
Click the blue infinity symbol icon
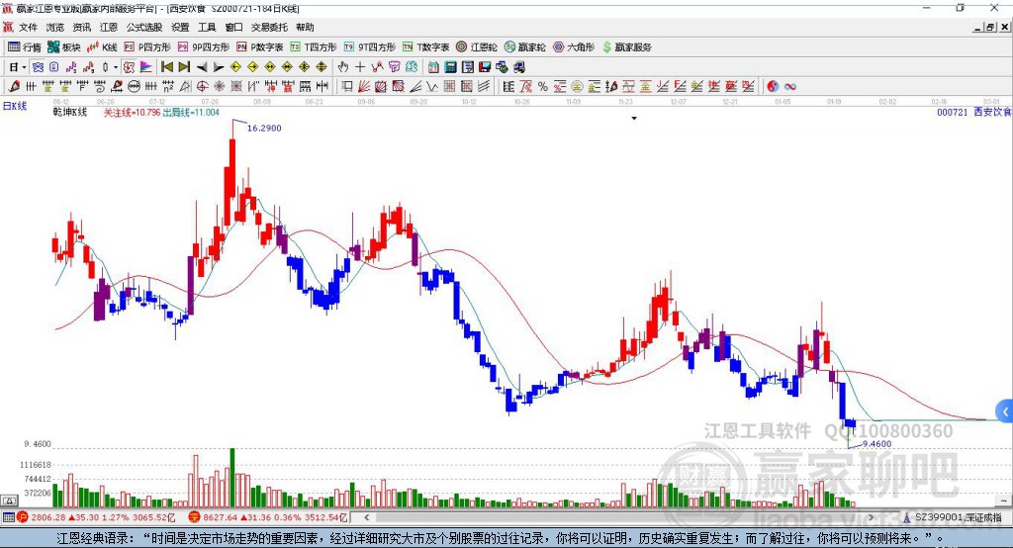click(x=789, y=86)
